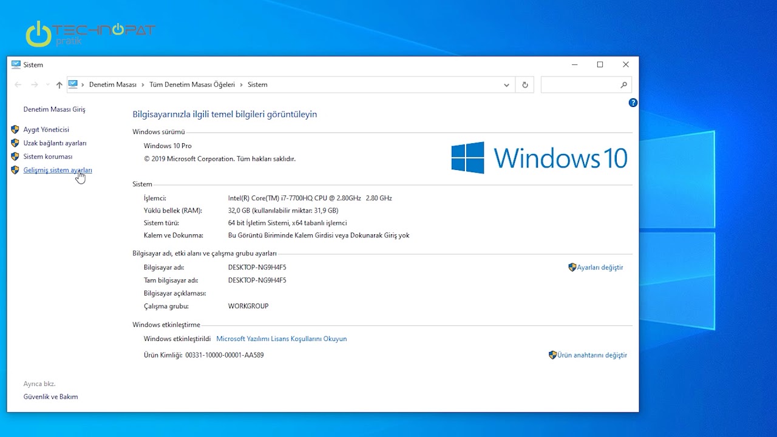Click the 64 bit İşletim Sistemi value

coord(288,223)
